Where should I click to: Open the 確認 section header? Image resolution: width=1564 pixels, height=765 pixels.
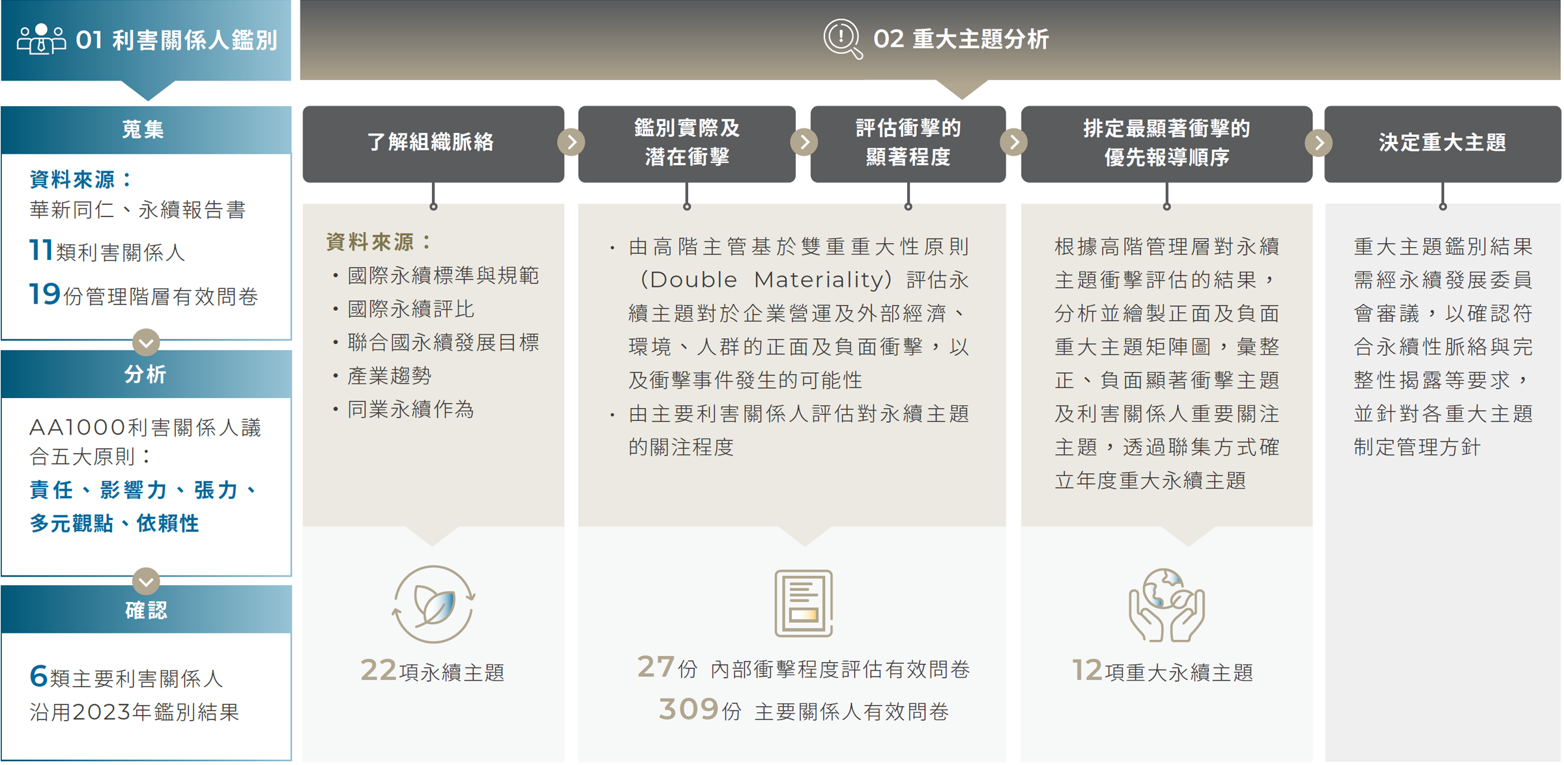pyautogui.click(x=146, y=610)
